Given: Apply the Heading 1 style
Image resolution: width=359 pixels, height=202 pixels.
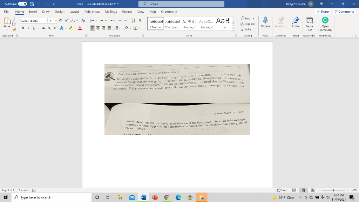Looking at the screenshot, I should pyautogui.click(x=189, y=23).
